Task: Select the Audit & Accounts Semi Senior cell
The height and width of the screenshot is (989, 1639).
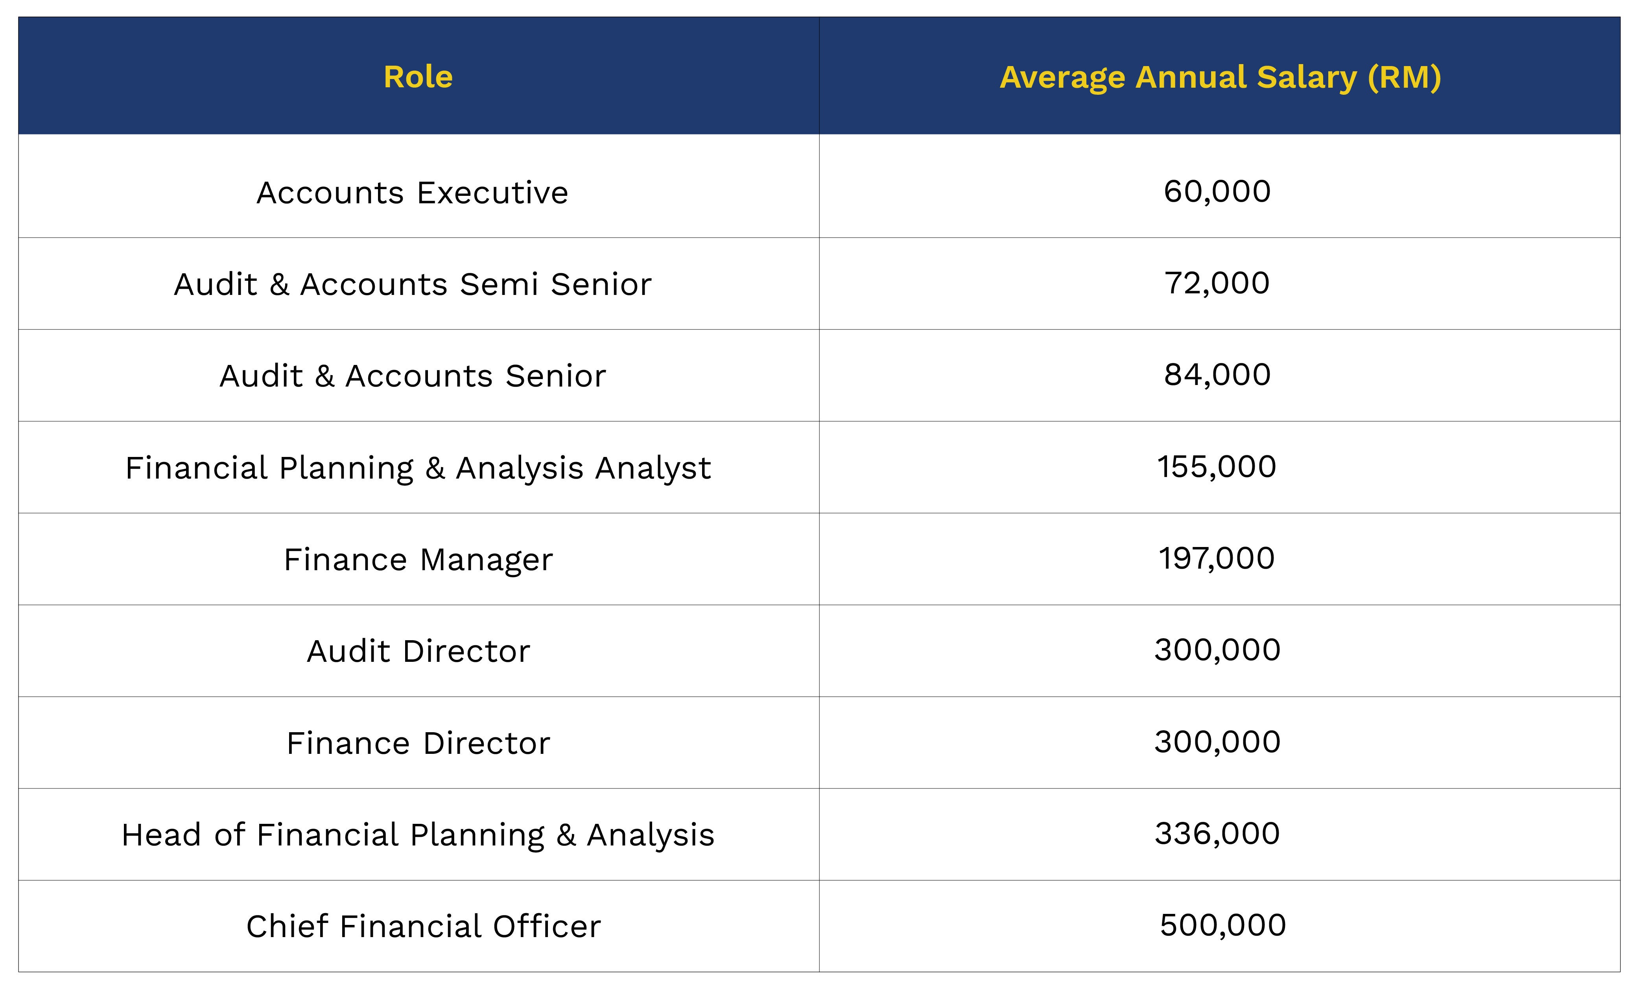Action: tap(413, 285)
